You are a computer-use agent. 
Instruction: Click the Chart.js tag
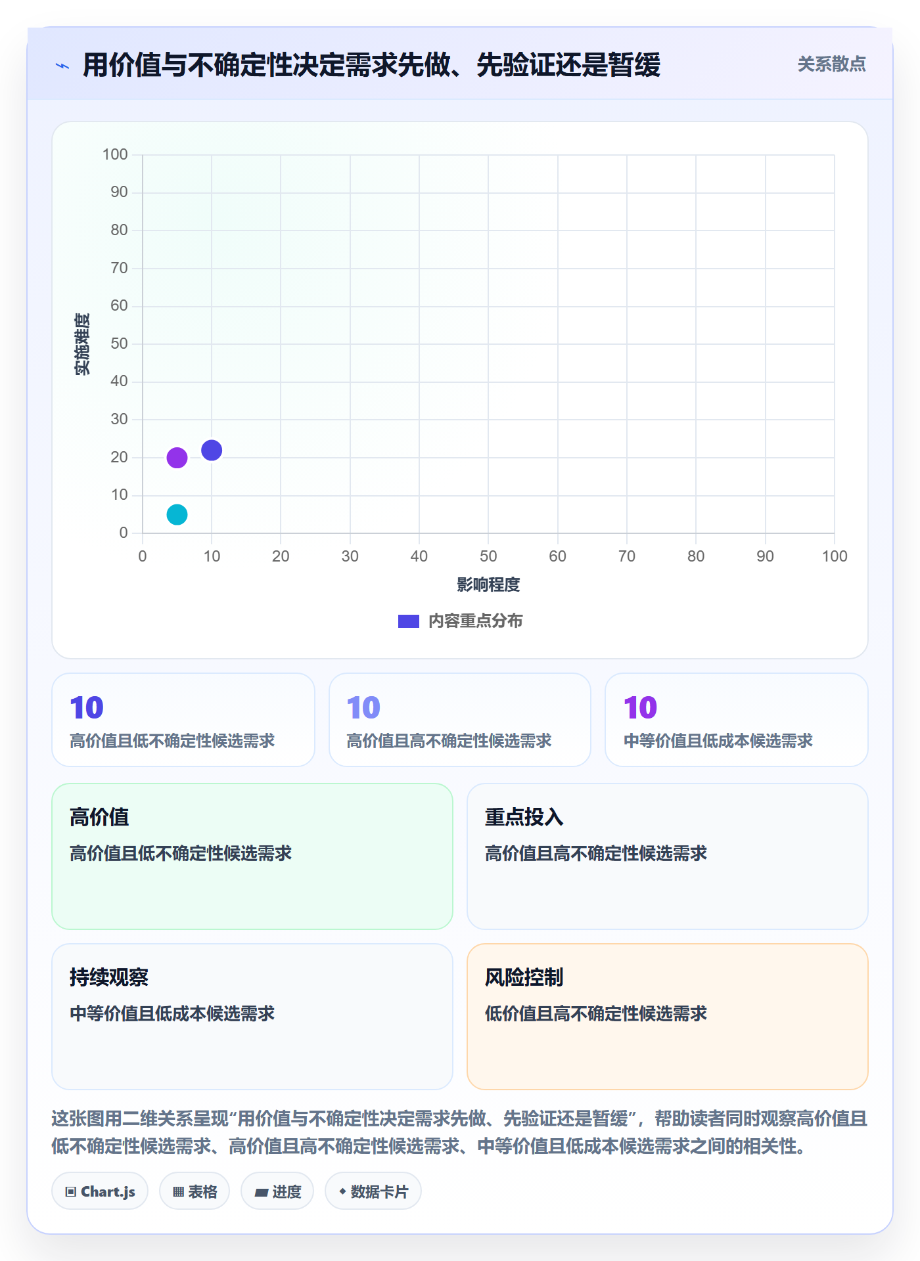(100, 1191)
